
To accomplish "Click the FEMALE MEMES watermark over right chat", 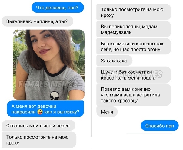I will (132, 74).
